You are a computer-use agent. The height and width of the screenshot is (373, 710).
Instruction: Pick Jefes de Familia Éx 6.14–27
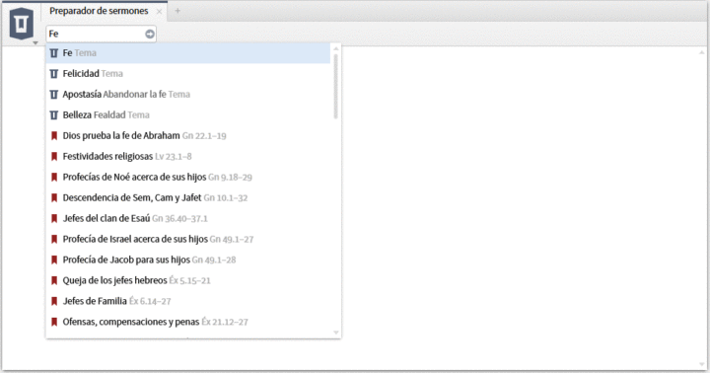pyautogui.click(x=188, y=301)
